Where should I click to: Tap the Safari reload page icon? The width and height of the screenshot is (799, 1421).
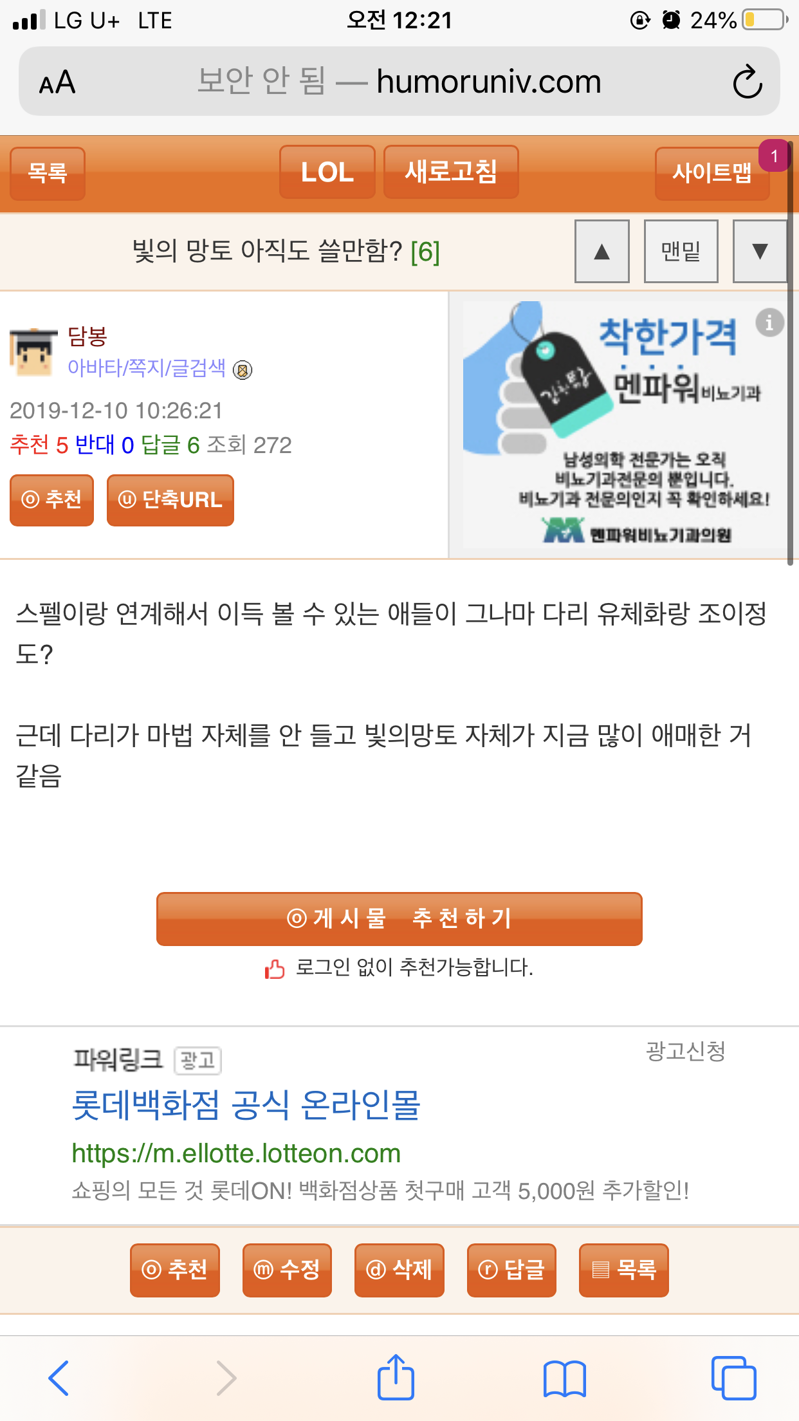point(747,82)
